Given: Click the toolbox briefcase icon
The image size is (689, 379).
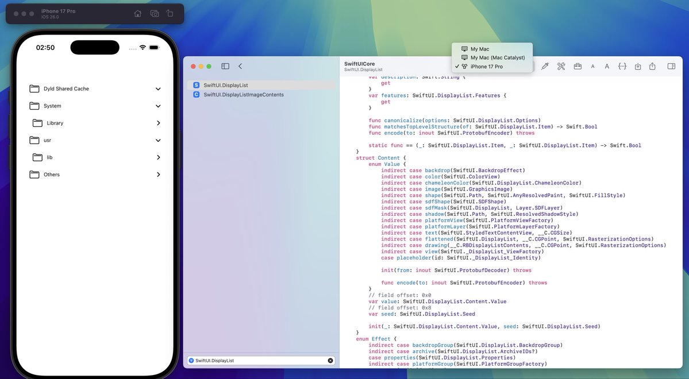Looking at the screenshot, I should [x=578, y=66].
